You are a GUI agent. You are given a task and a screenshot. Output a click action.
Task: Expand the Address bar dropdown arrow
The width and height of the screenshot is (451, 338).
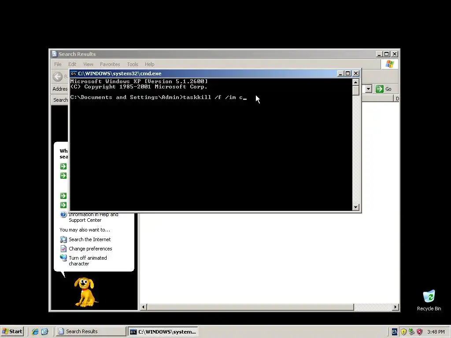pyautogui.click(x=369, y=89)
